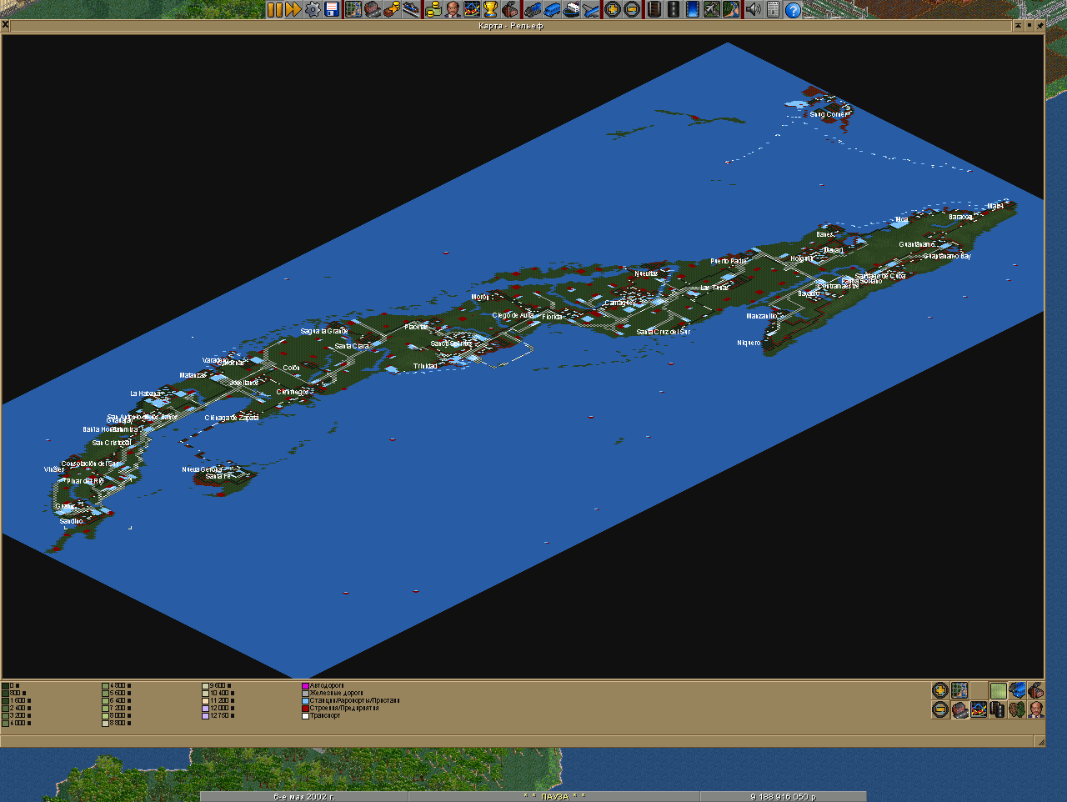
Task: Open the town directory toolbar icon
Action: pos(373,9)
